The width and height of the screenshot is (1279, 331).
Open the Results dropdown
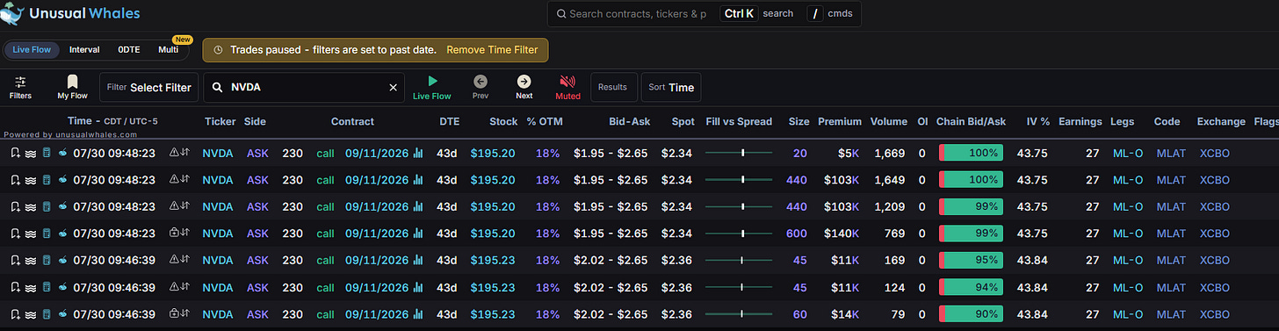612,87
